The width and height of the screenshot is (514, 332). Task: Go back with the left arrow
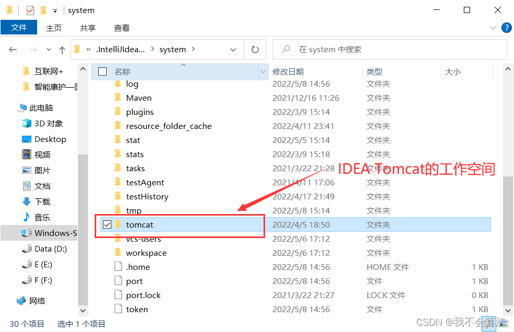pos(13,50)
